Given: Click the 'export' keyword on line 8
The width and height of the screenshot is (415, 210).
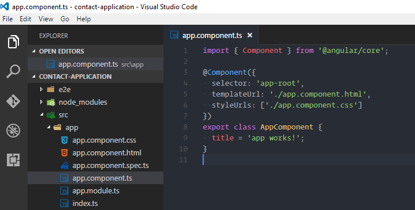Looking at the screenshot, I should (x=216, y=127).
